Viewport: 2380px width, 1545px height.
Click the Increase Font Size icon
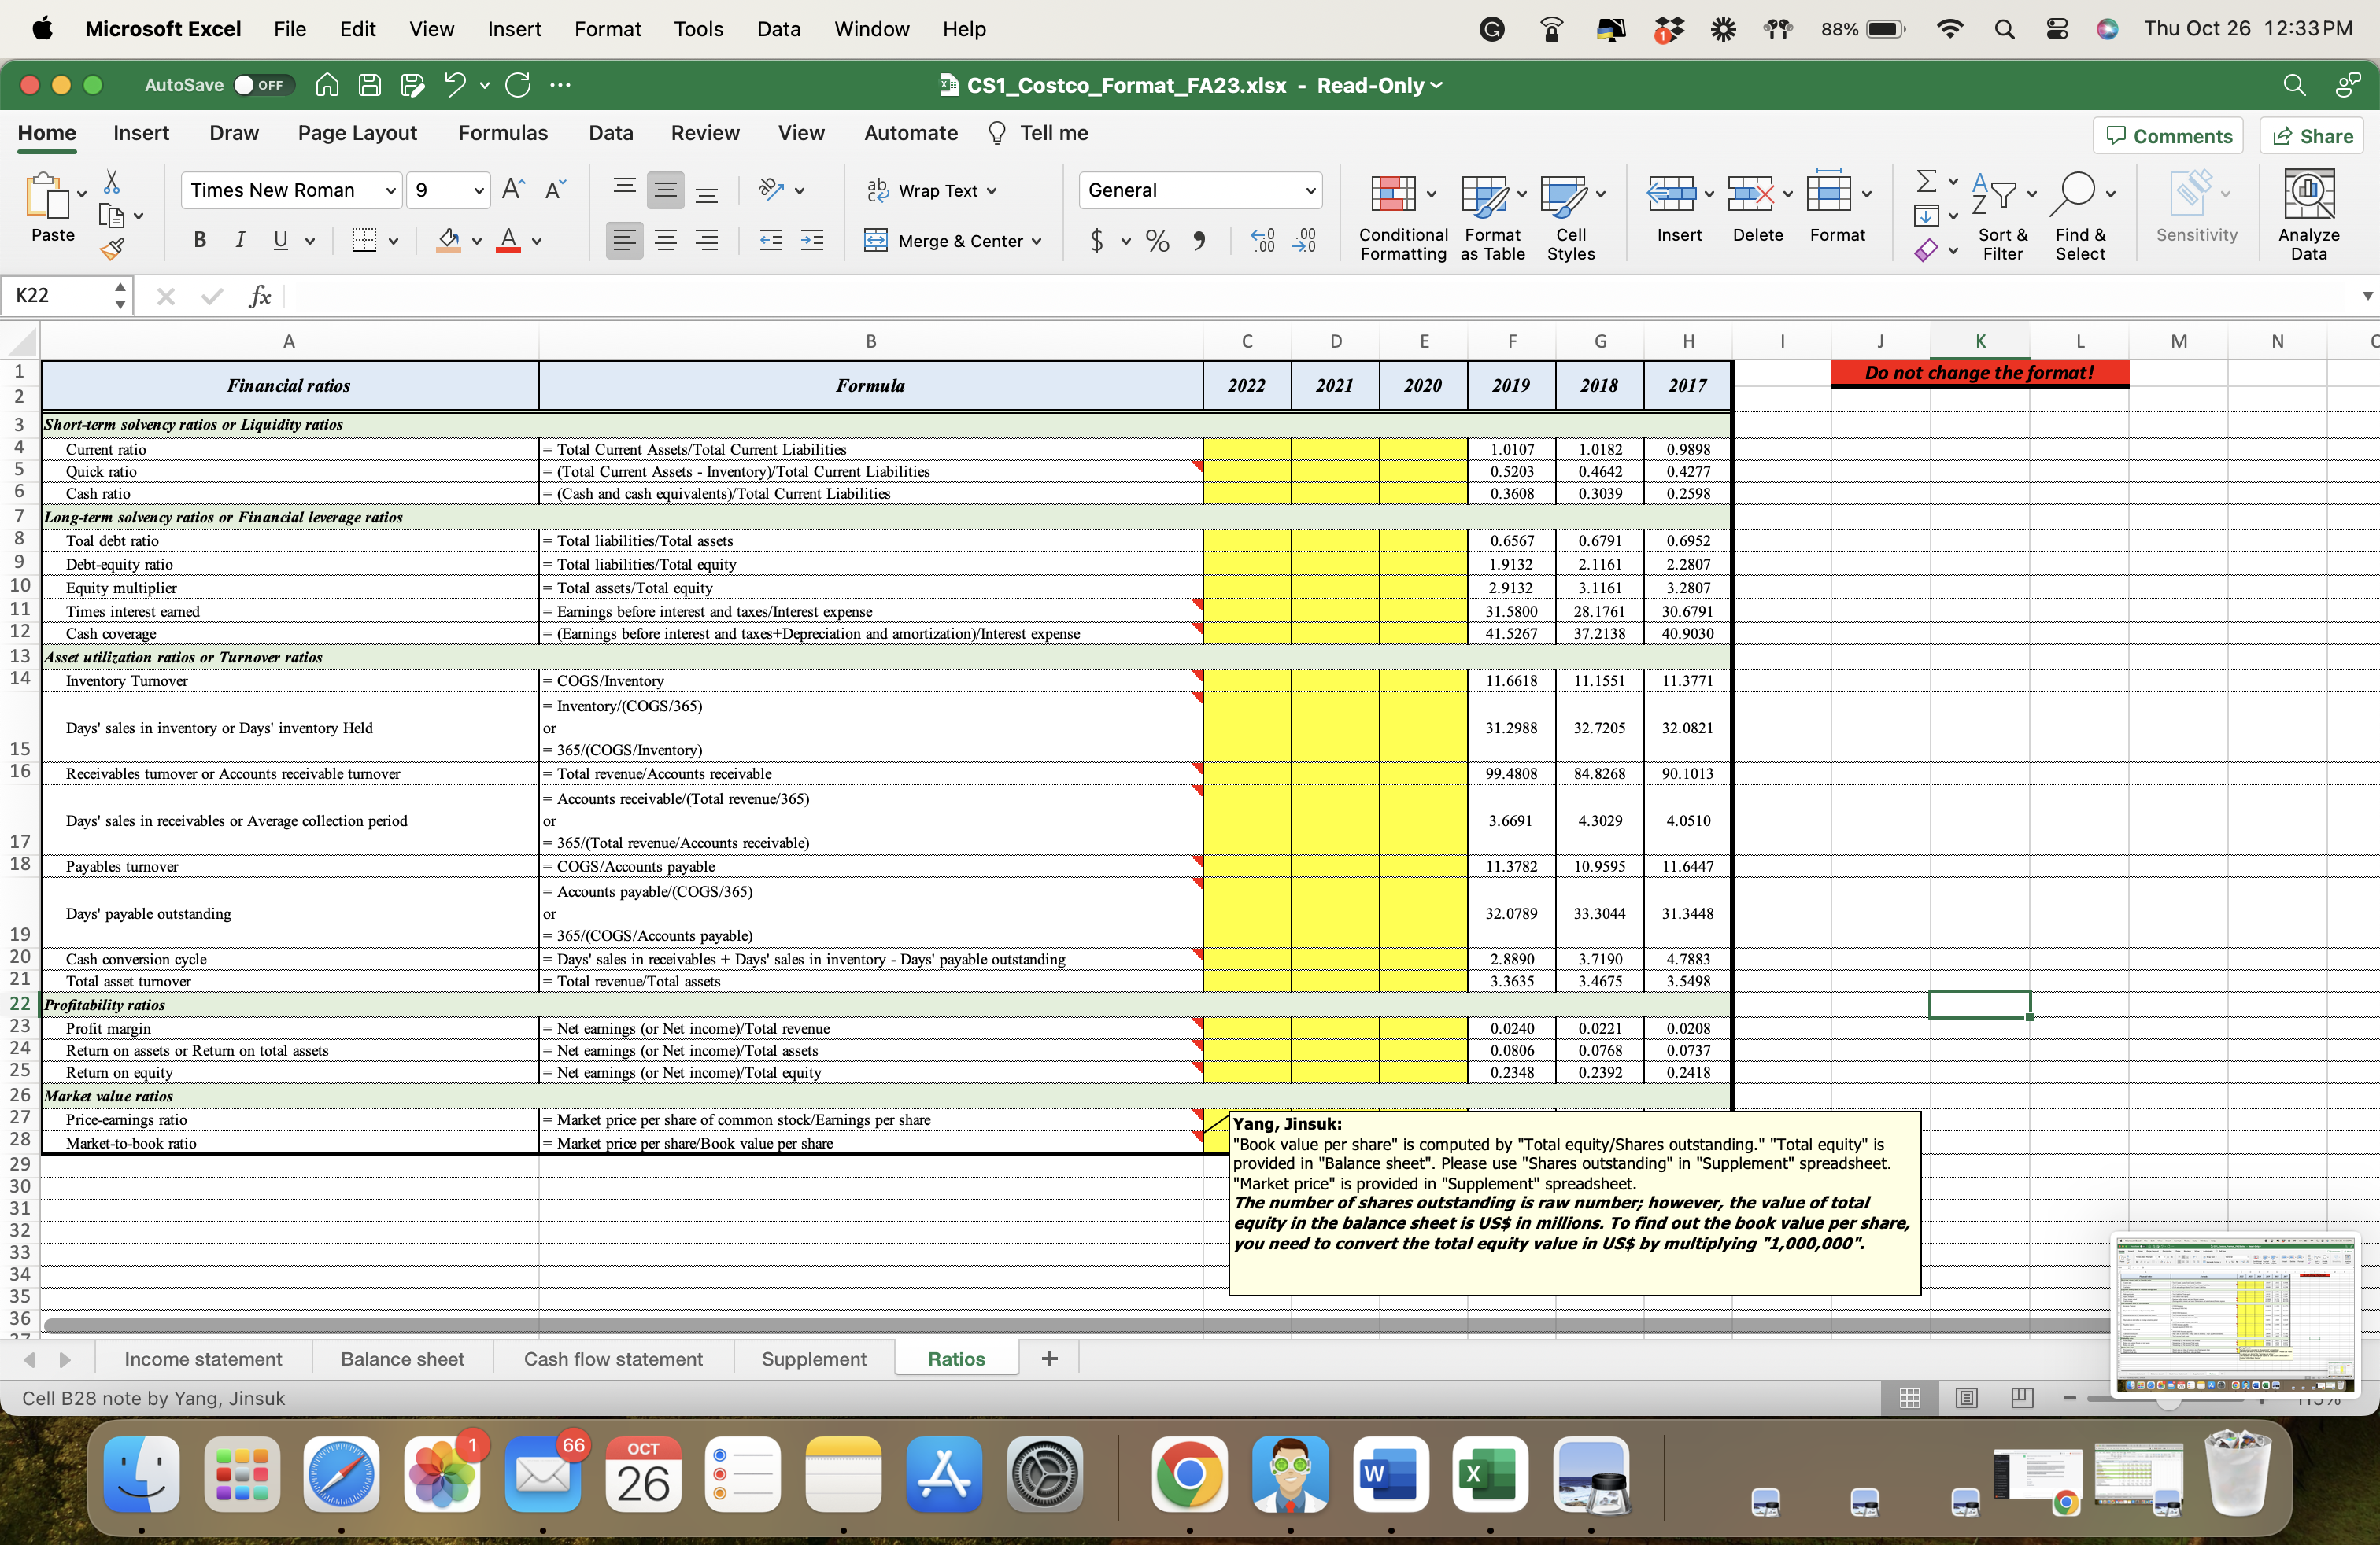[513, 189]
